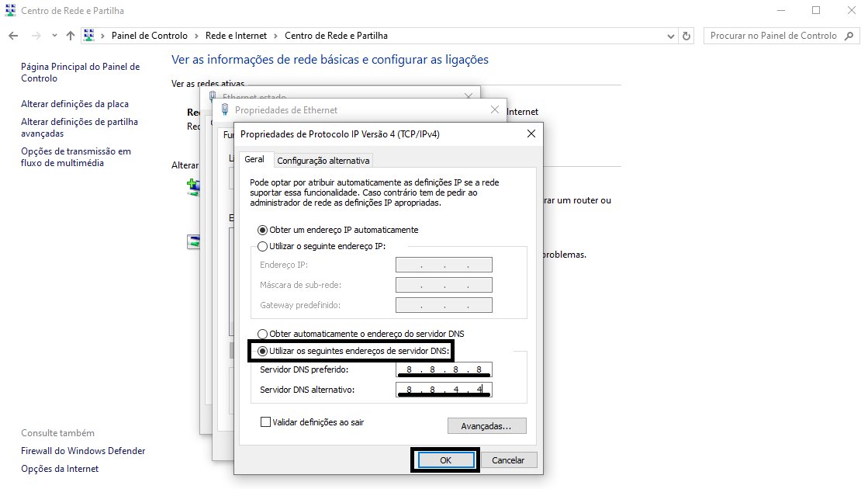
Task: Click the Refresh button in address bar
Action: point(686,36)
